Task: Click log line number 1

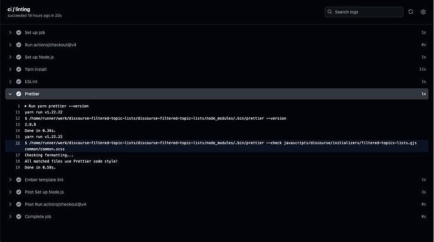Action: point(19,106)
